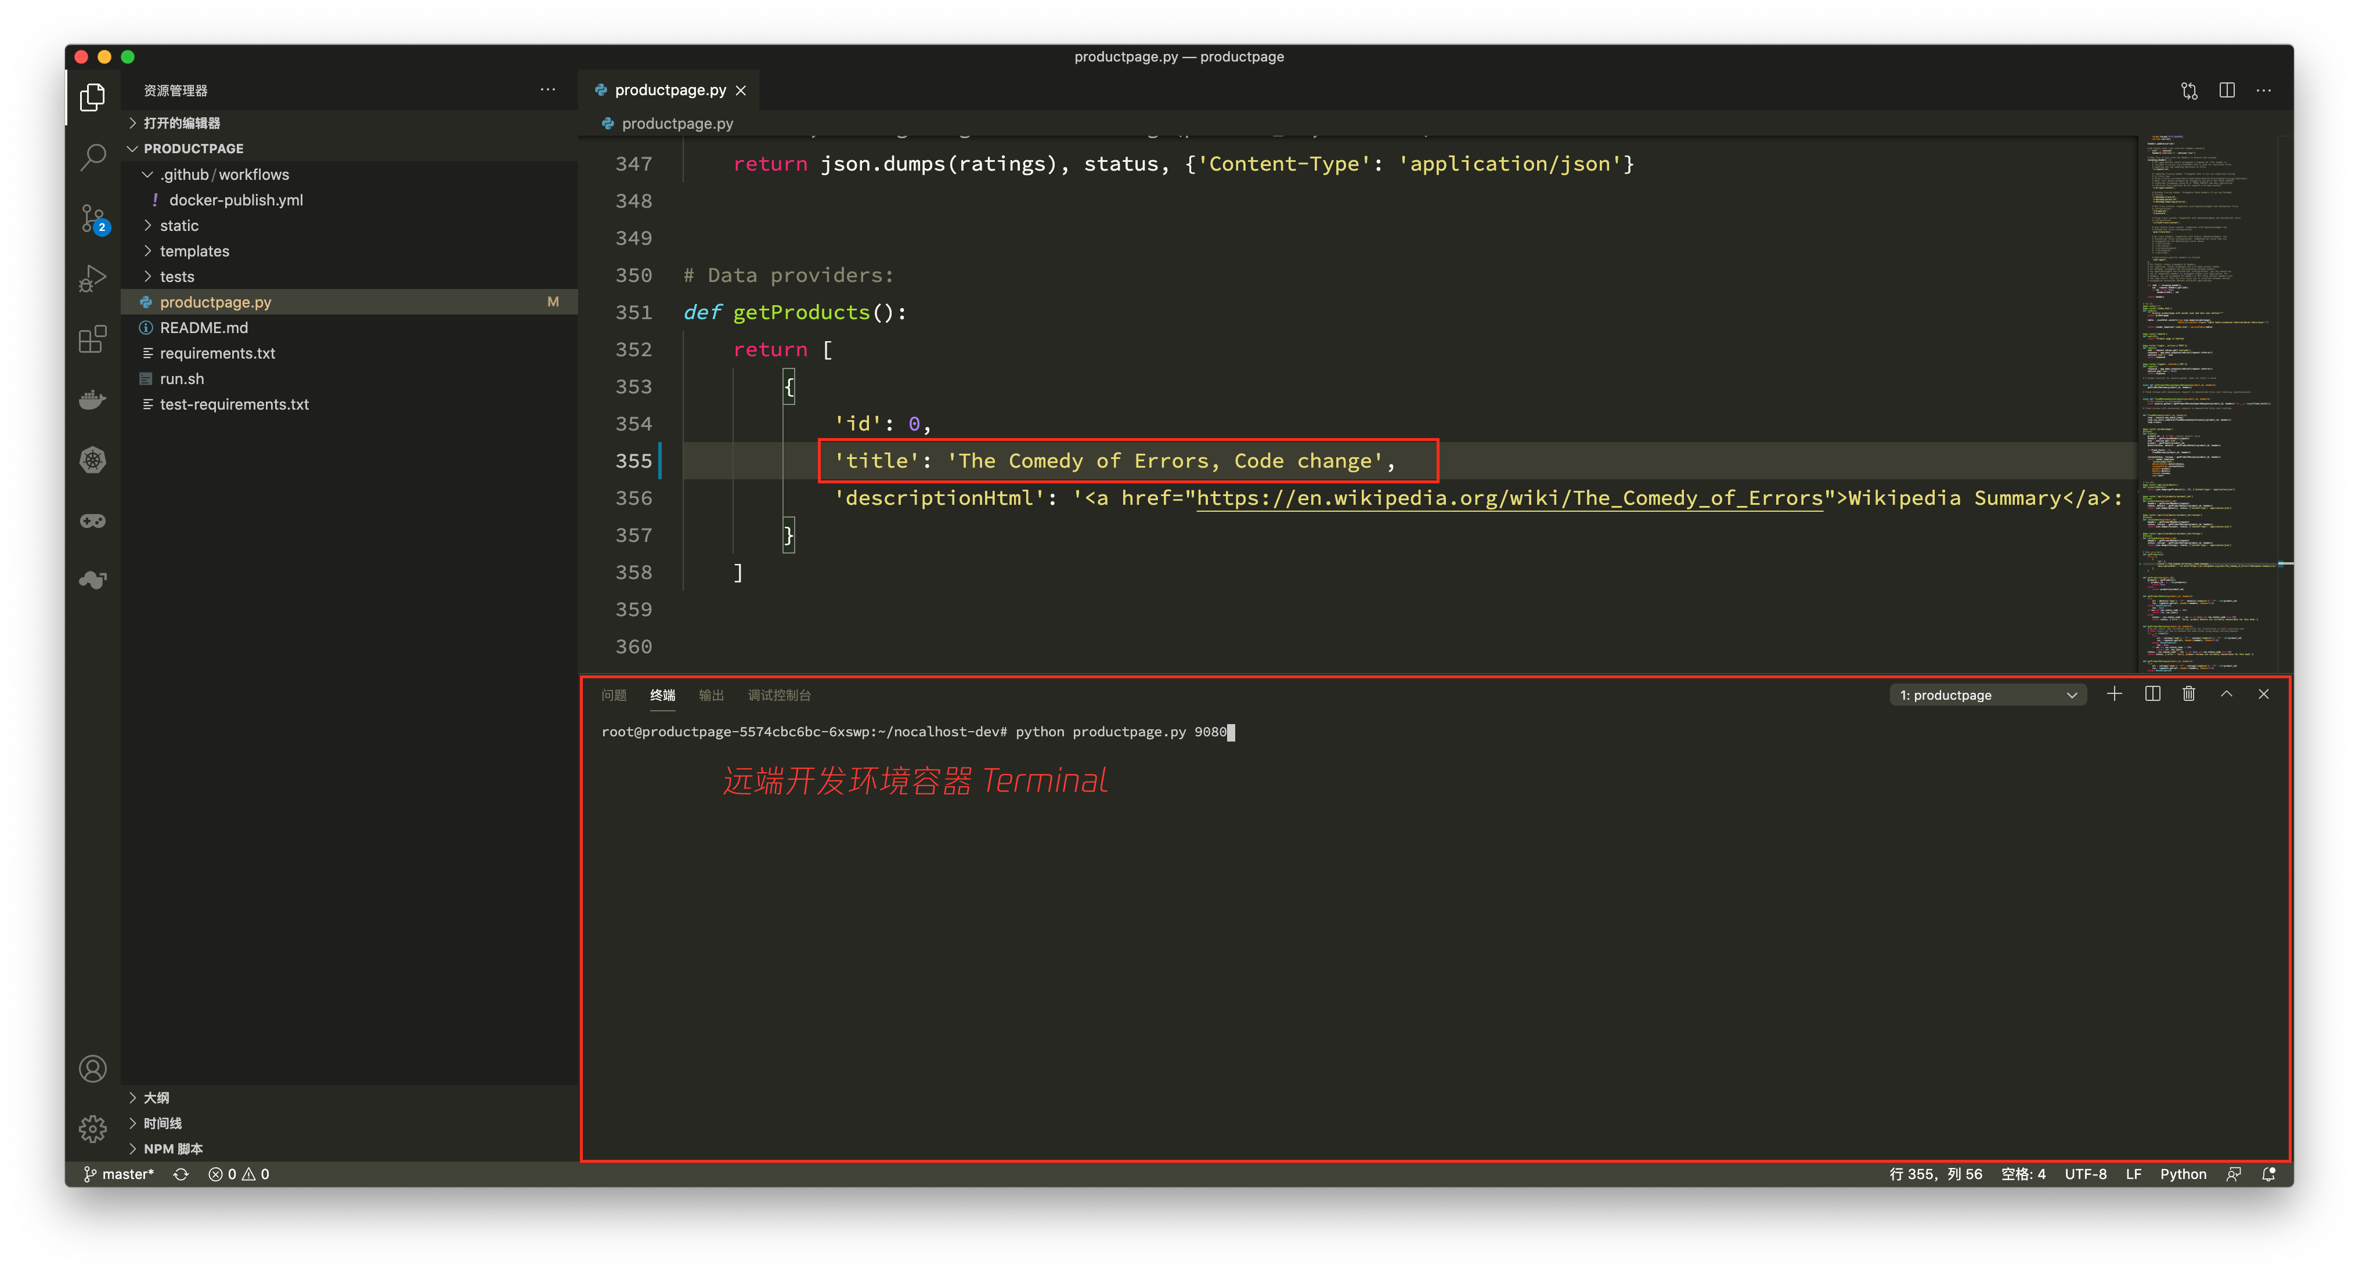This screenshot has width=2359, height=1273.
Task: Expand the 时间线 section
Action: pyautogui.click(x=162, y=1123)
